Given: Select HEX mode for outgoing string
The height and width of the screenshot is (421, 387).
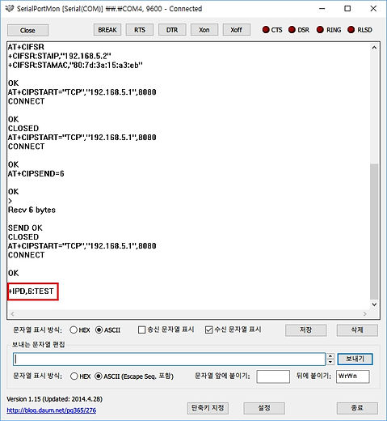Looking at the screenshot, I should (74, 376).
